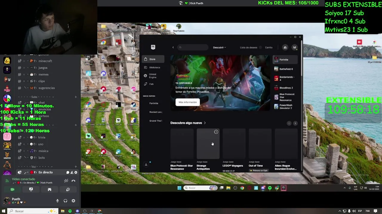
Task: Click carousel previous arrow
Action: coord(289,123)
